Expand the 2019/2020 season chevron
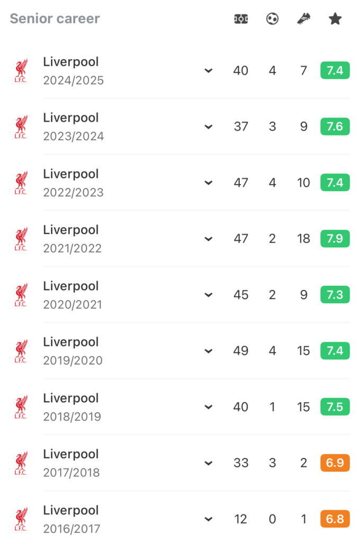361x542 pixels. point(208,351)
